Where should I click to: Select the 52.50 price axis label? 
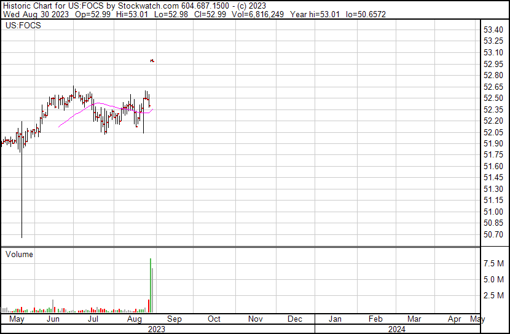tap(493, 98)
